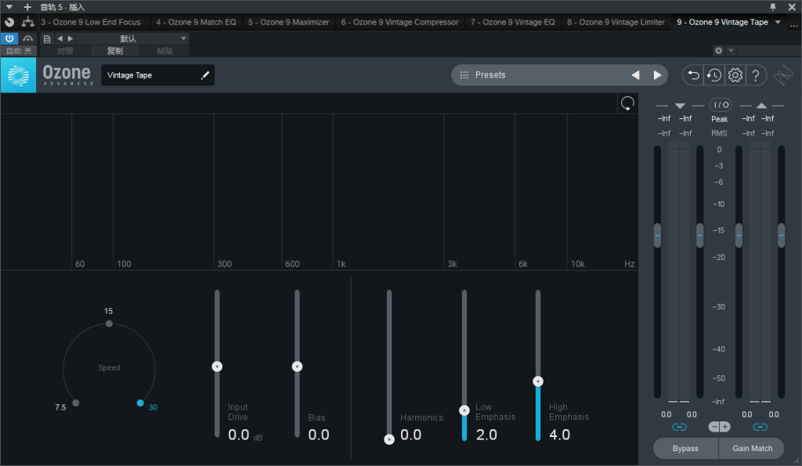Toggle the Bypass switch
The height and width of the screenshot is (466, 802).
pos(685,448)
